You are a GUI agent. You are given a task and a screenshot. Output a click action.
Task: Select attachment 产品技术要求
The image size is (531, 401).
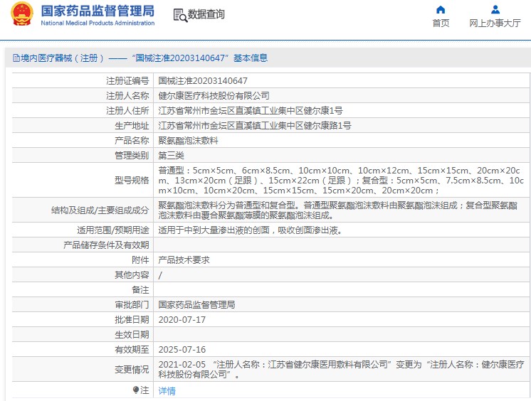pyautogui.click(x=184, y=260)
